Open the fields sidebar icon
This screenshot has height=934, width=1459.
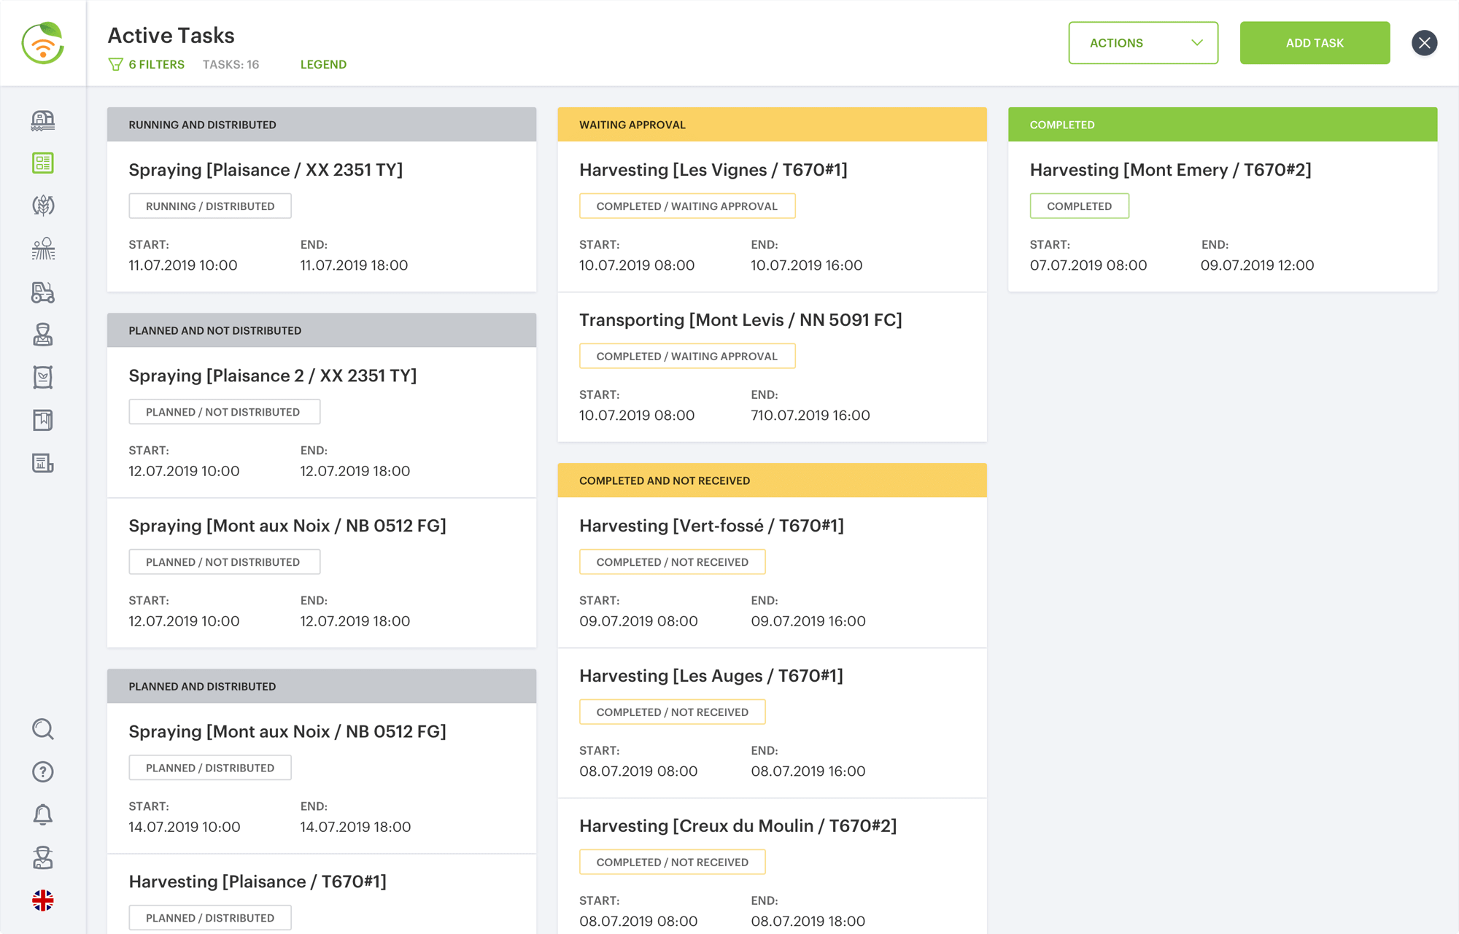(x=43, y=249)
